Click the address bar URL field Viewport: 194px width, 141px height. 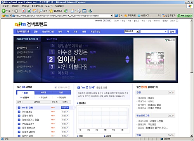pos(63,16)
